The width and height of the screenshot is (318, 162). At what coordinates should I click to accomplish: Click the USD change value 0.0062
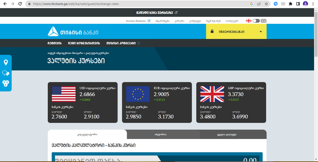point(86,100)
